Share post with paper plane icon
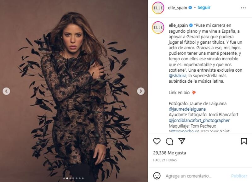252x182 pixels. tap(182, 141)
